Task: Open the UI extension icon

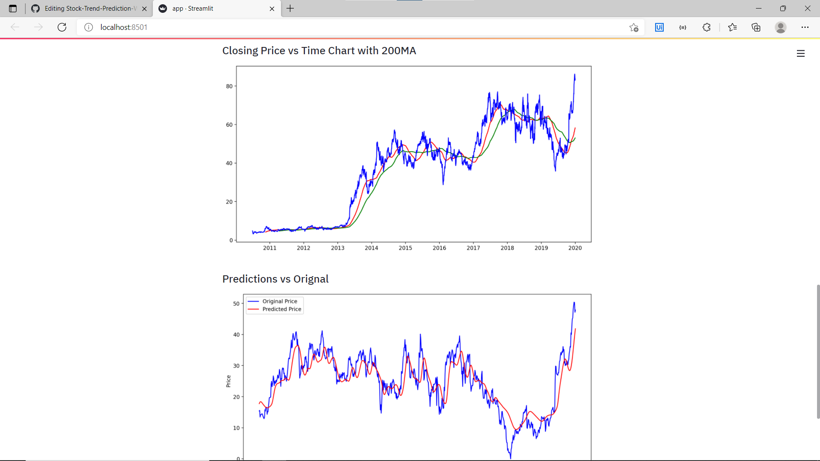Action: tap(659, 27)
